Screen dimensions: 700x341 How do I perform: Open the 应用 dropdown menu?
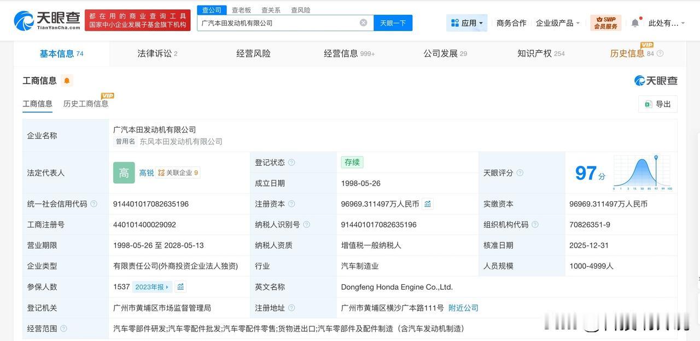click(467, 23)
